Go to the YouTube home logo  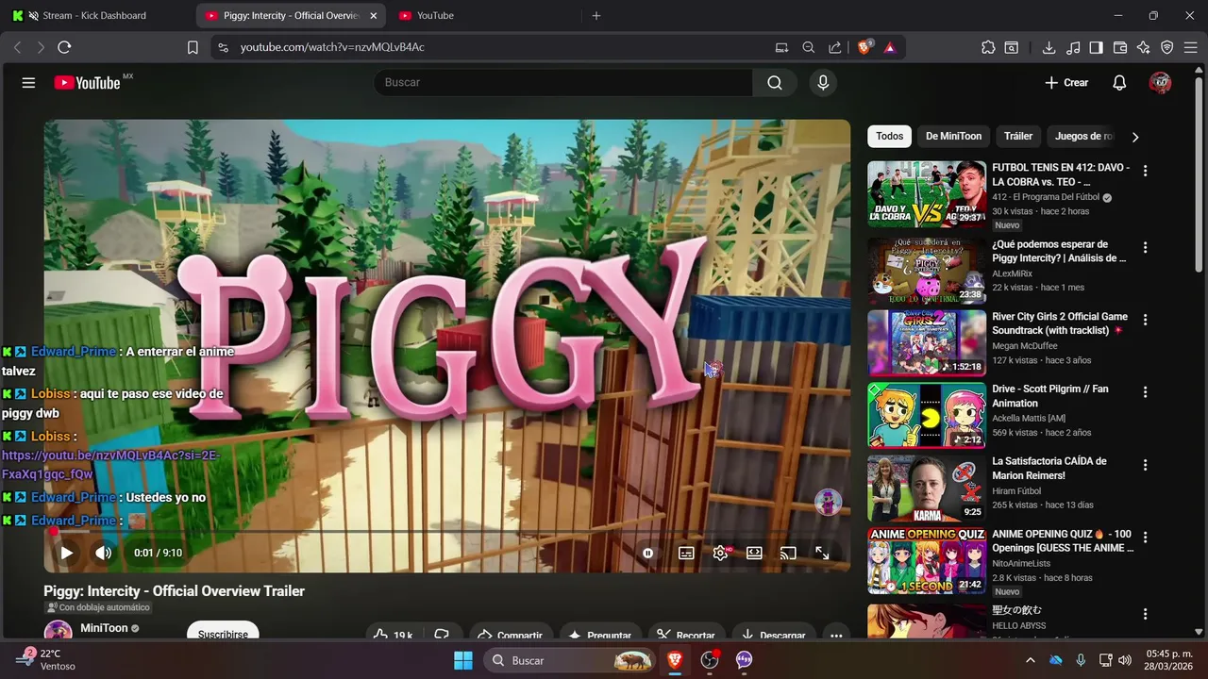(x=88, y=83)
